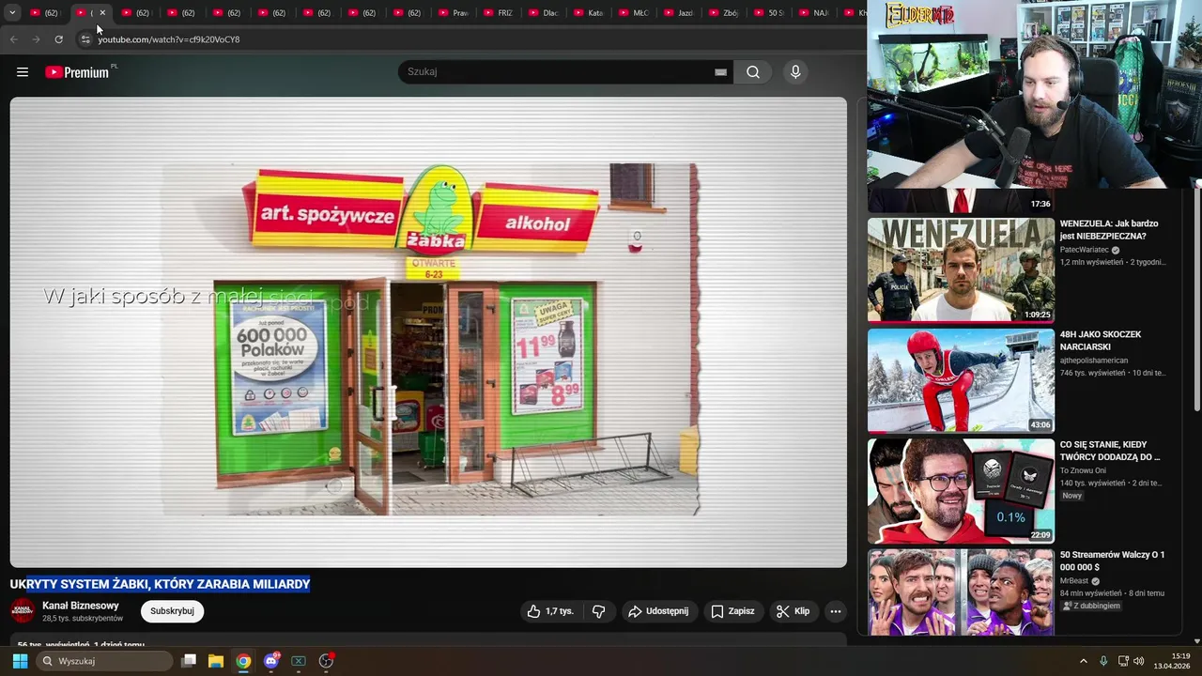The image size is (1202, 676).
Task: Open the WENEZUELA video thumbnail
Action: click(x=961, y=270)
